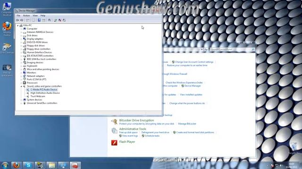Click Scan for hardware changes toolbar icon
The height and width of the screenshot is (169, 302).
tap(50, 20)
